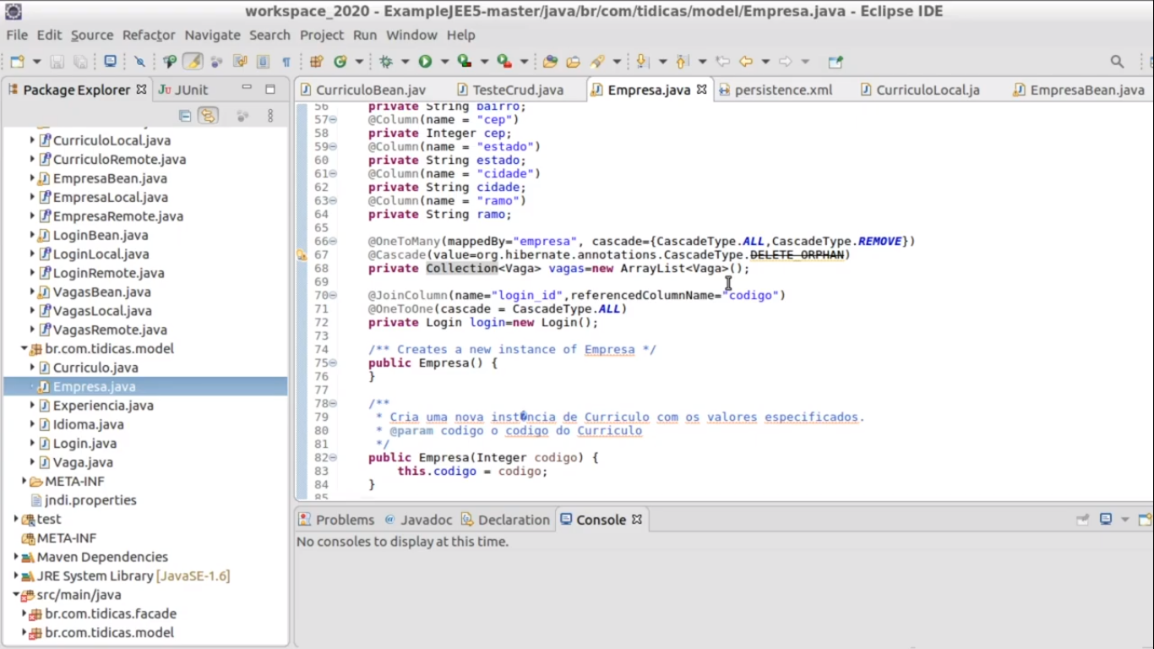Open the Refactor menu
The width and height of the screenshot is (1154, 649).
click(x=149, y=35)
